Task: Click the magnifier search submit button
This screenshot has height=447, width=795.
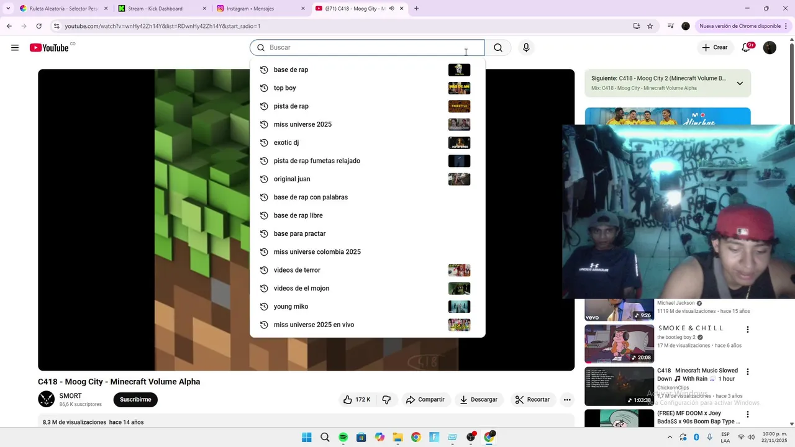Action: [x=498, y=48]
